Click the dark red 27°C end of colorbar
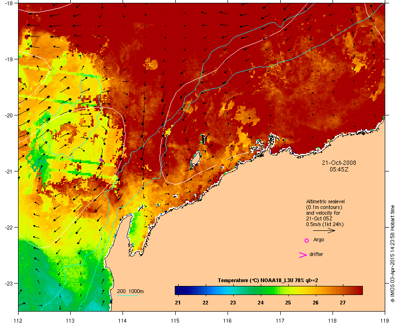399x323 pixels. [358, 290]
